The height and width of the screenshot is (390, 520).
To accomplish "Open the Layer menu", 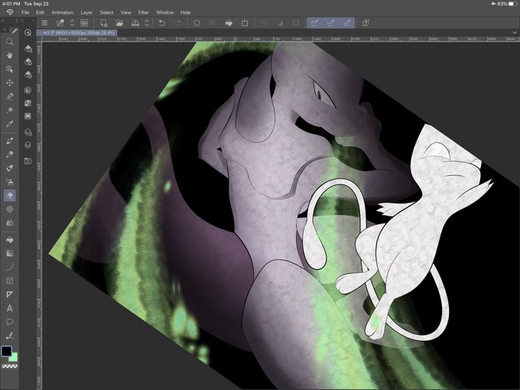I will coord(86,12).
